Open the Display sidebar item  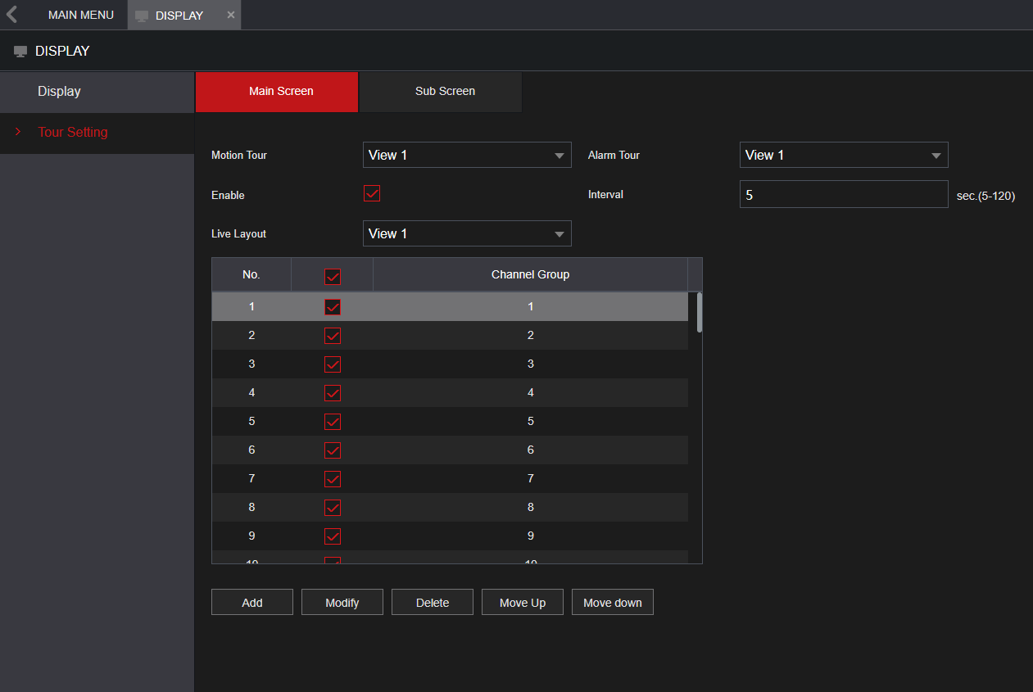pyautogui.click(x=97, y=92)
